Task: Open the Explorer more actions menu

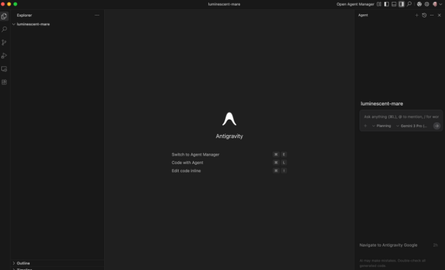Action: [97, 15]
